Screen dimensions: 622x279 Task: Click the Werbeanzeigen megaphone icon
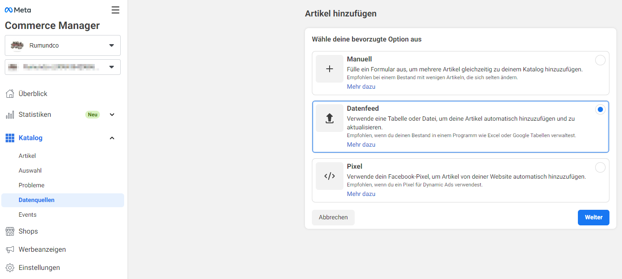tap(10, 249)
